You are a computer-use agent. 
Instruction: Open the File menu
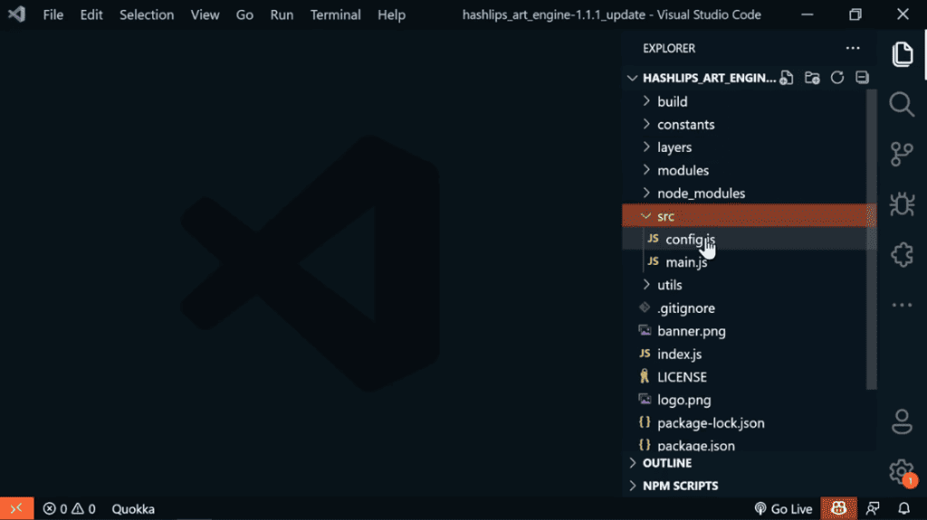pos(53,14)
